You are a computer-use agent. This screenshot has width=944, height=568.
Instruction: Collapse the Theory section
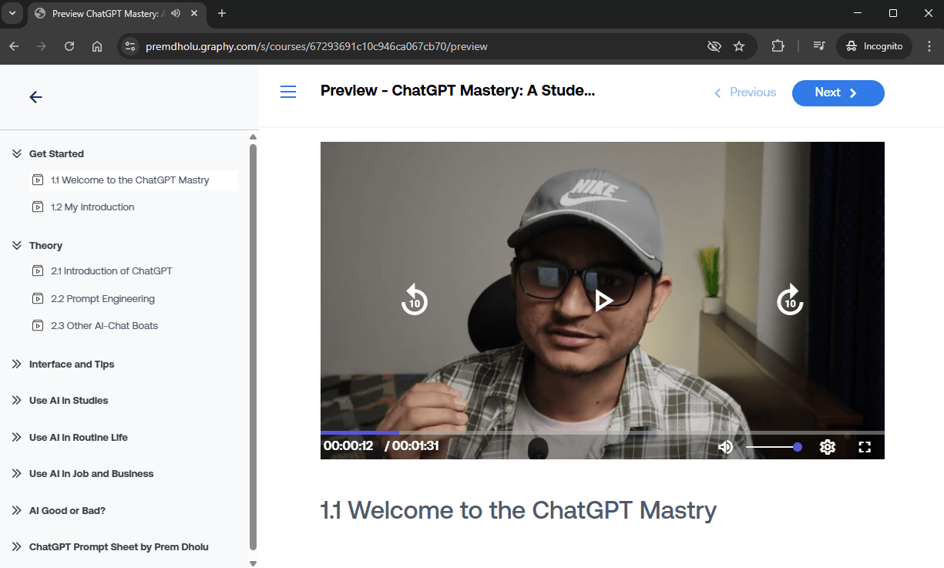point(17,246)
